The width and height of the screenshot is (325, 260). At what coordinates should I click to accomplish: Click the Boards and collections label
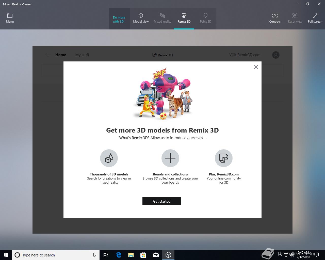170,174
